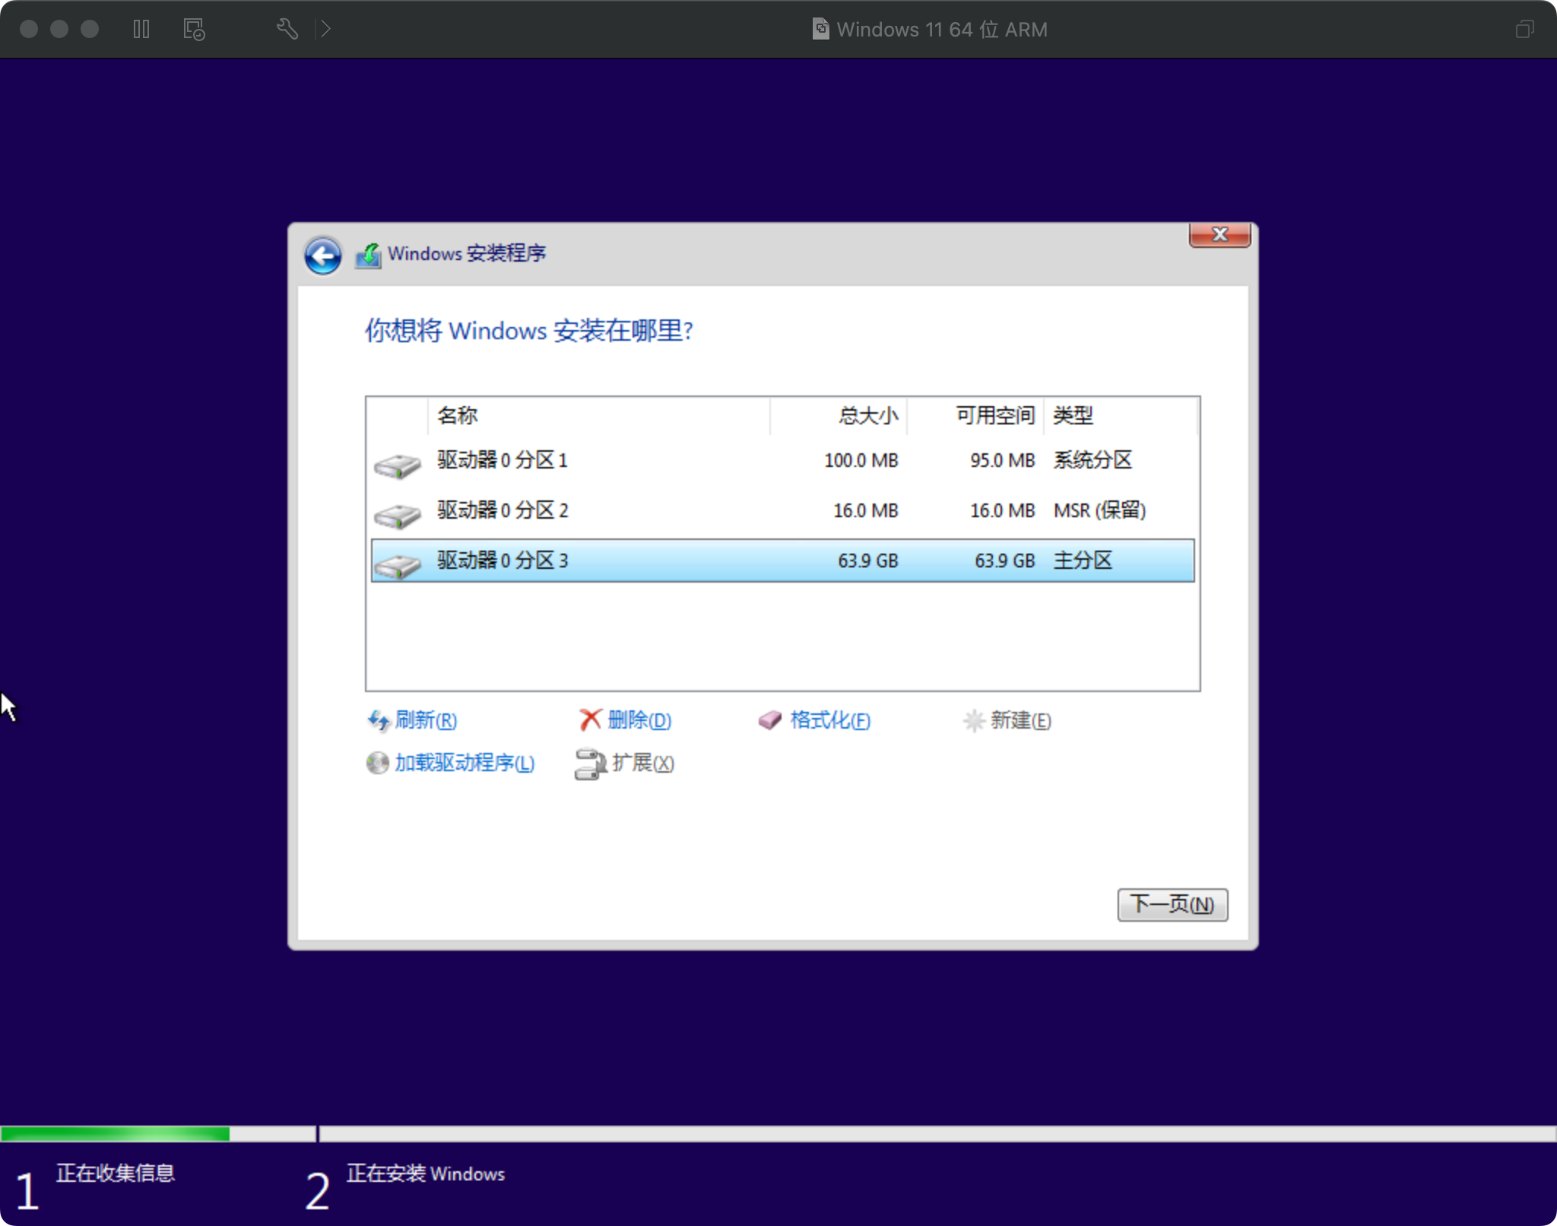Click the new partition star icon

tap(974, 719)
